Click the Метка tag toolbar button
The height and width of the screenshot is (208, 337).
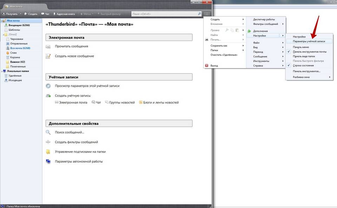pyautogui.click(x=87, y=14)
